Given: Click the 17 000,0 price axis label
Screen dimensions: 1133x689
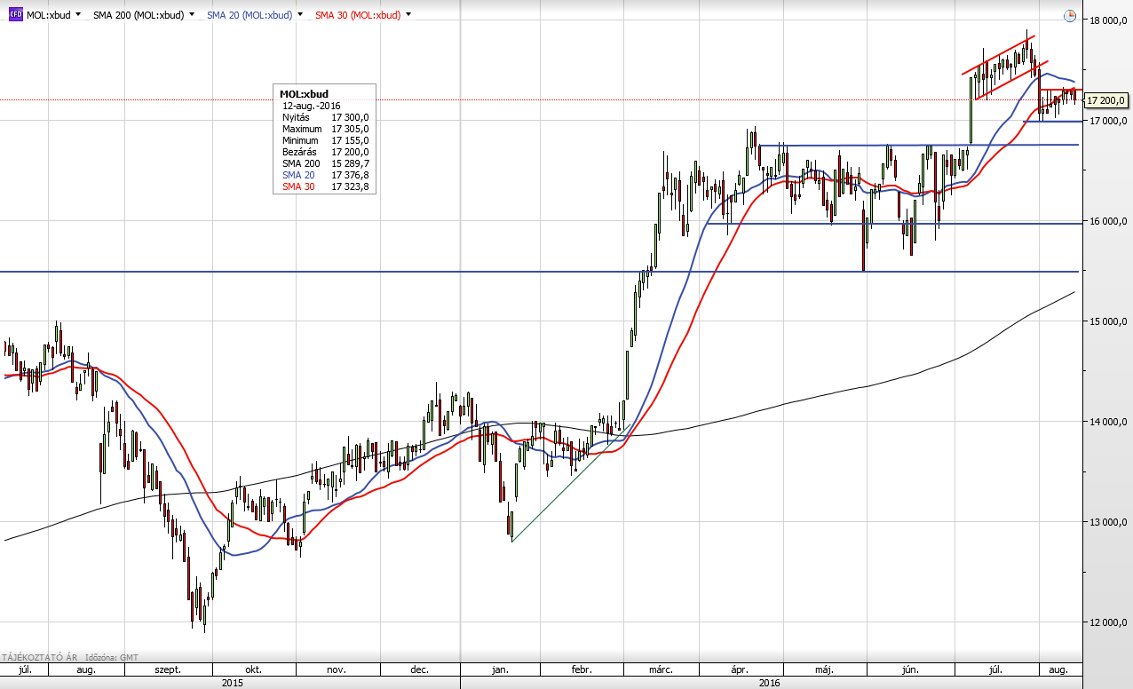Looking at the screenshot, I should pyautogui.click(x=1108, y=121).
